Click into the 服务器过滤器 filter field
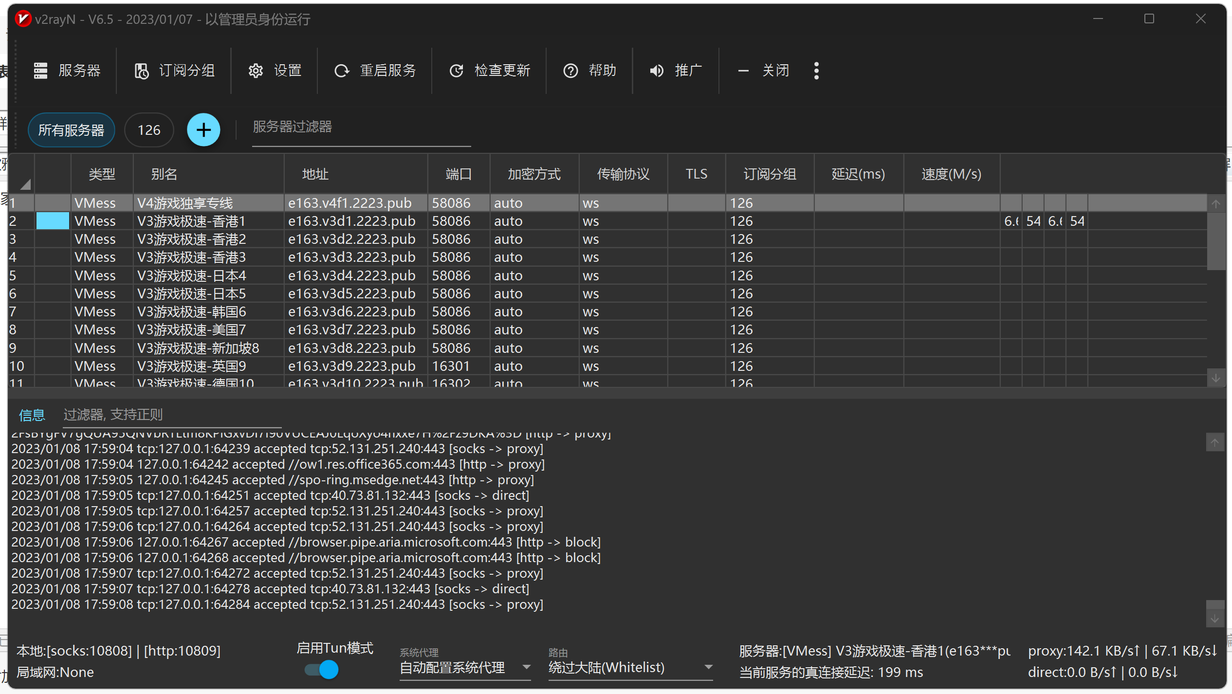The image size is (1232, 694). [360, 128]
